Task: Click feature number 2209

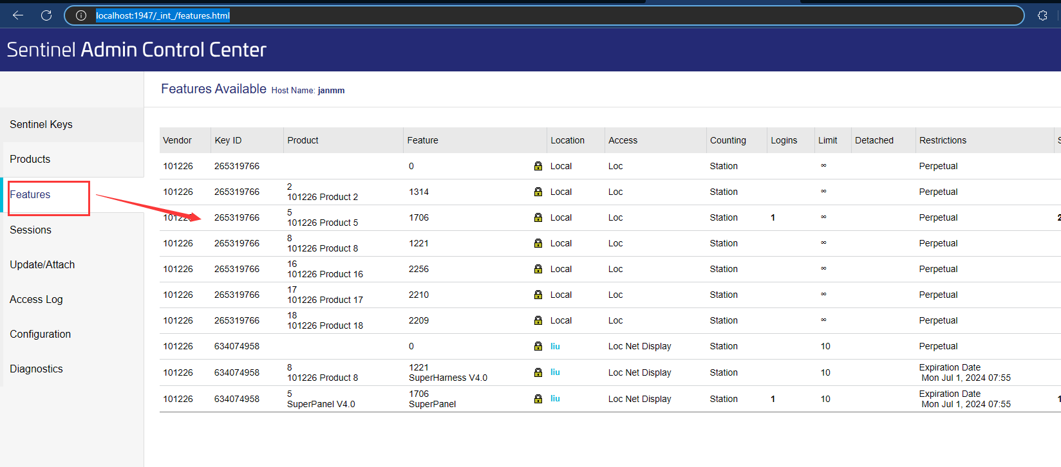Action: click(418, 320)
